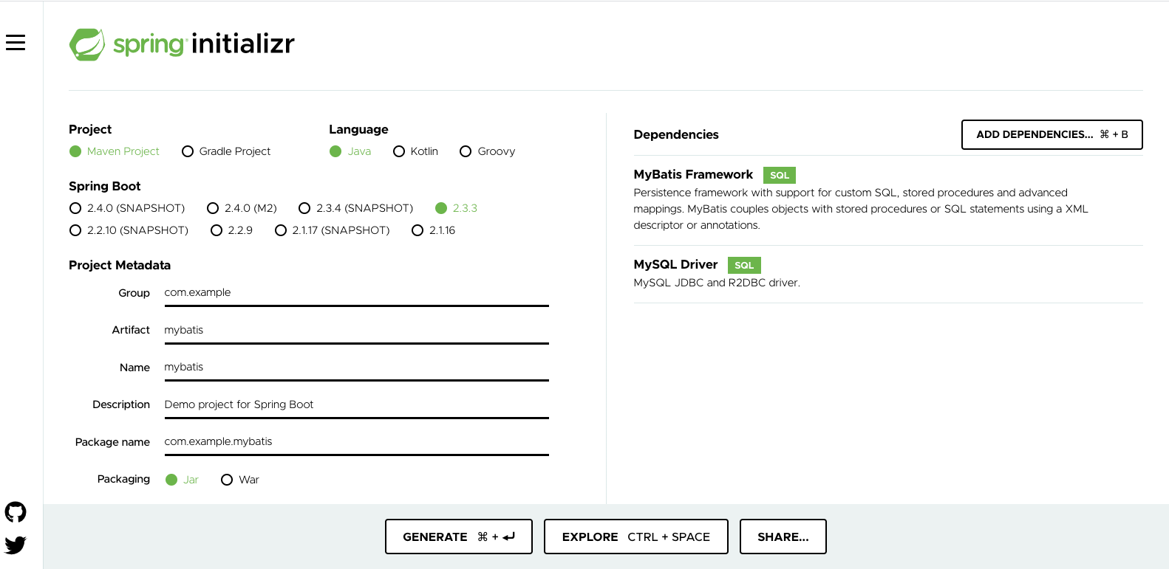Click the Group input field
Viewport: 1169px width, 569px height.
click(356, 293)
